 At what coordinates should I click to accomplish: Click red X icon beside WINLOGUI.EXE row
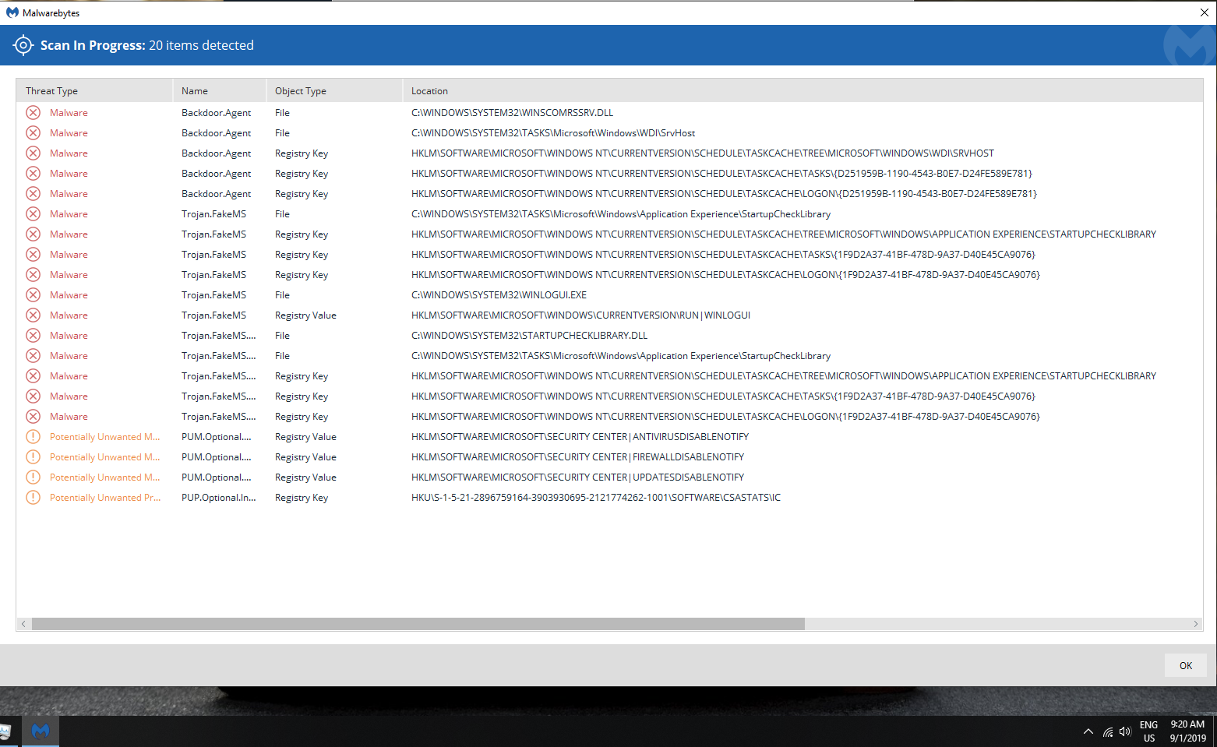click(x=34, y=295)
